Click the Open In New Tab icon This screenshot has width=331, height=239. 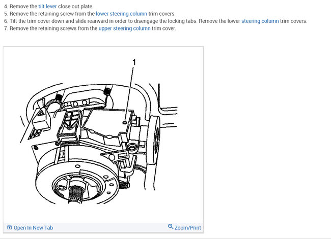[x=9, y=228]
